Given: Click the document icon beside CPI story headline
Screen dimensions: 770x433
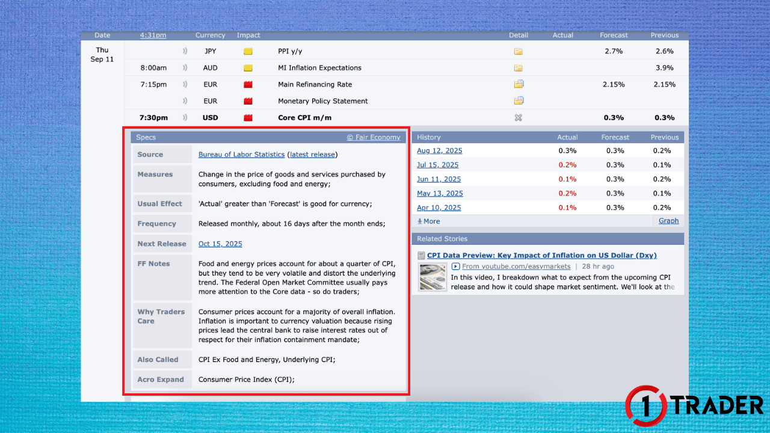Looking at the screenshot, I should [421, 256].
